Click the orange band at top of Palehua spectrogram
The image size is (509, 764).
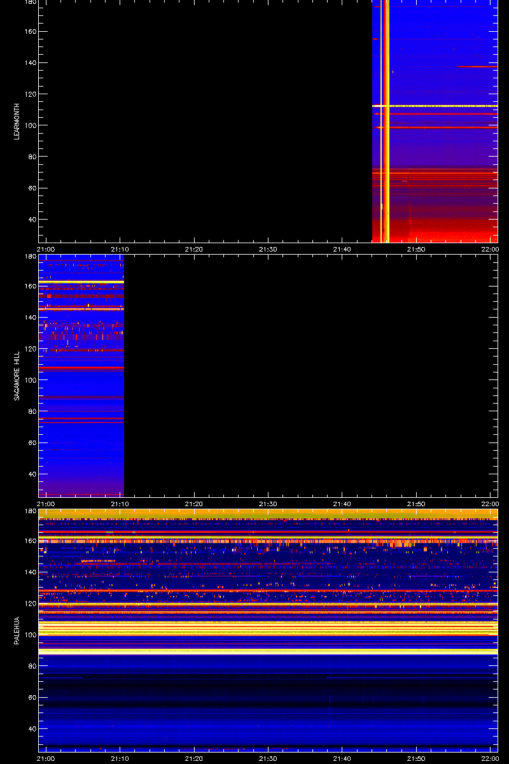click(268, 513)
